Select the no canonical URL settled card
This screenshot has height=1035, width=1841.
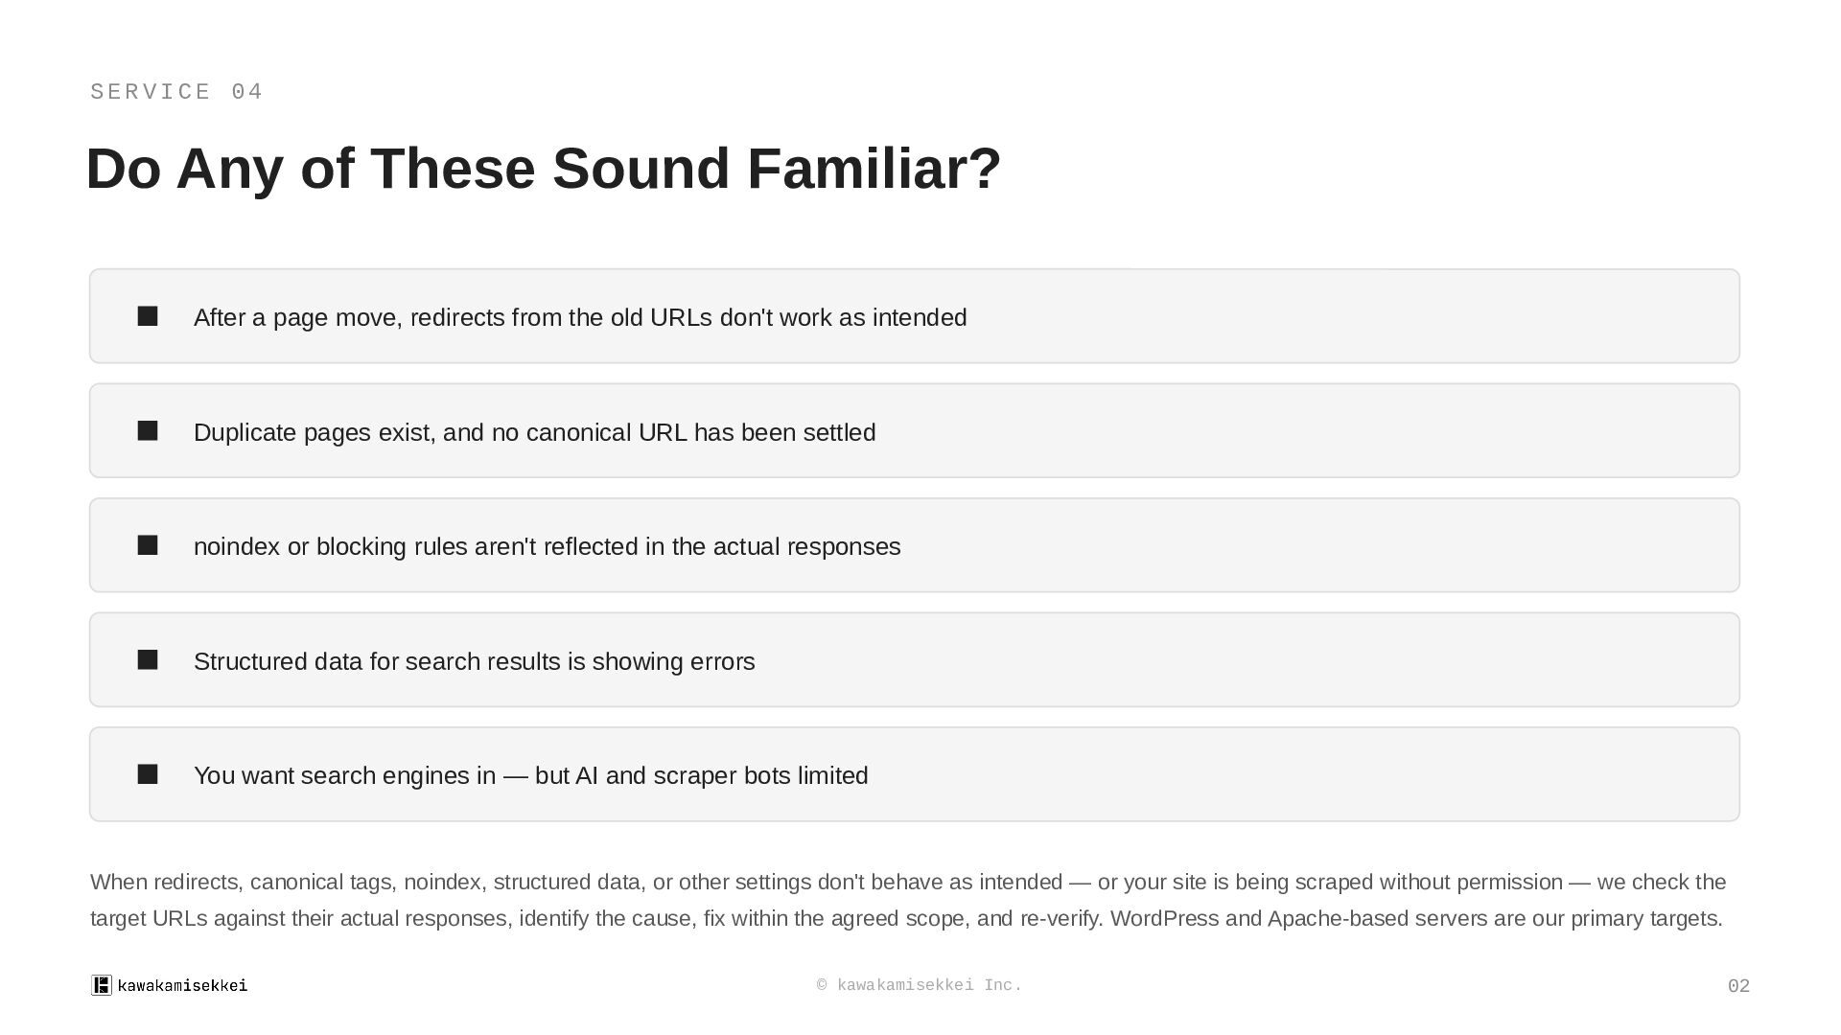(x=915, y=431)
